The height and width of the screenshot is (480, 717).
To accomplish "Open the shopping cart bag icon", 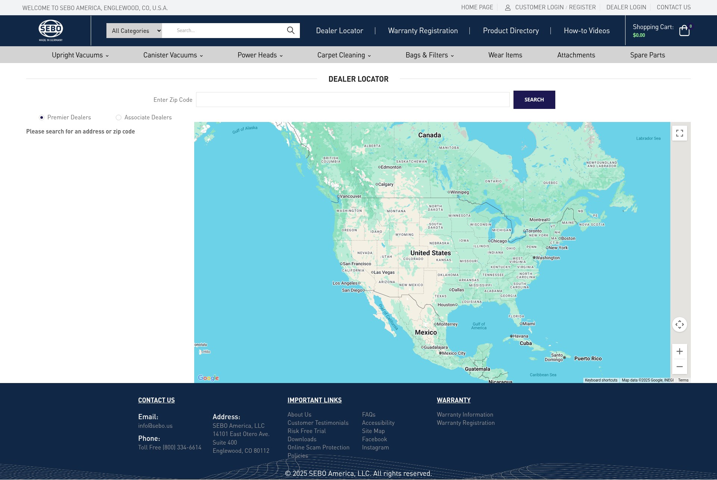I will 684,31.
